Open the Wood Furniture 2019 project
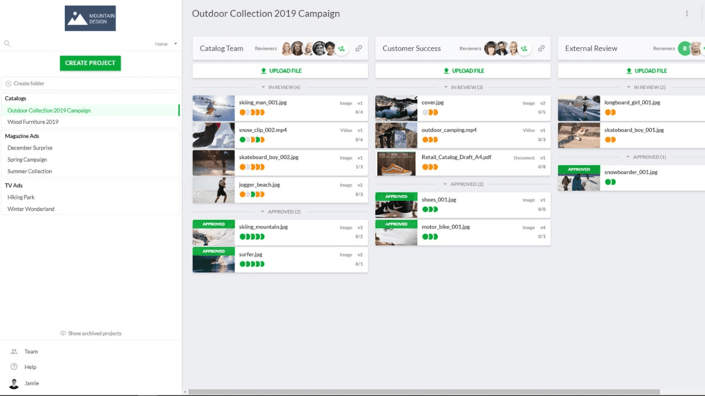 (33, 122)
